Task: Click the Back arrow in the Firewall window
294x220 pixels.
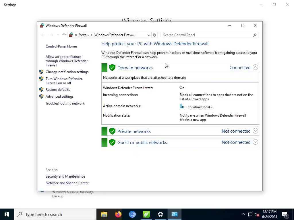Action: (42, 35)
